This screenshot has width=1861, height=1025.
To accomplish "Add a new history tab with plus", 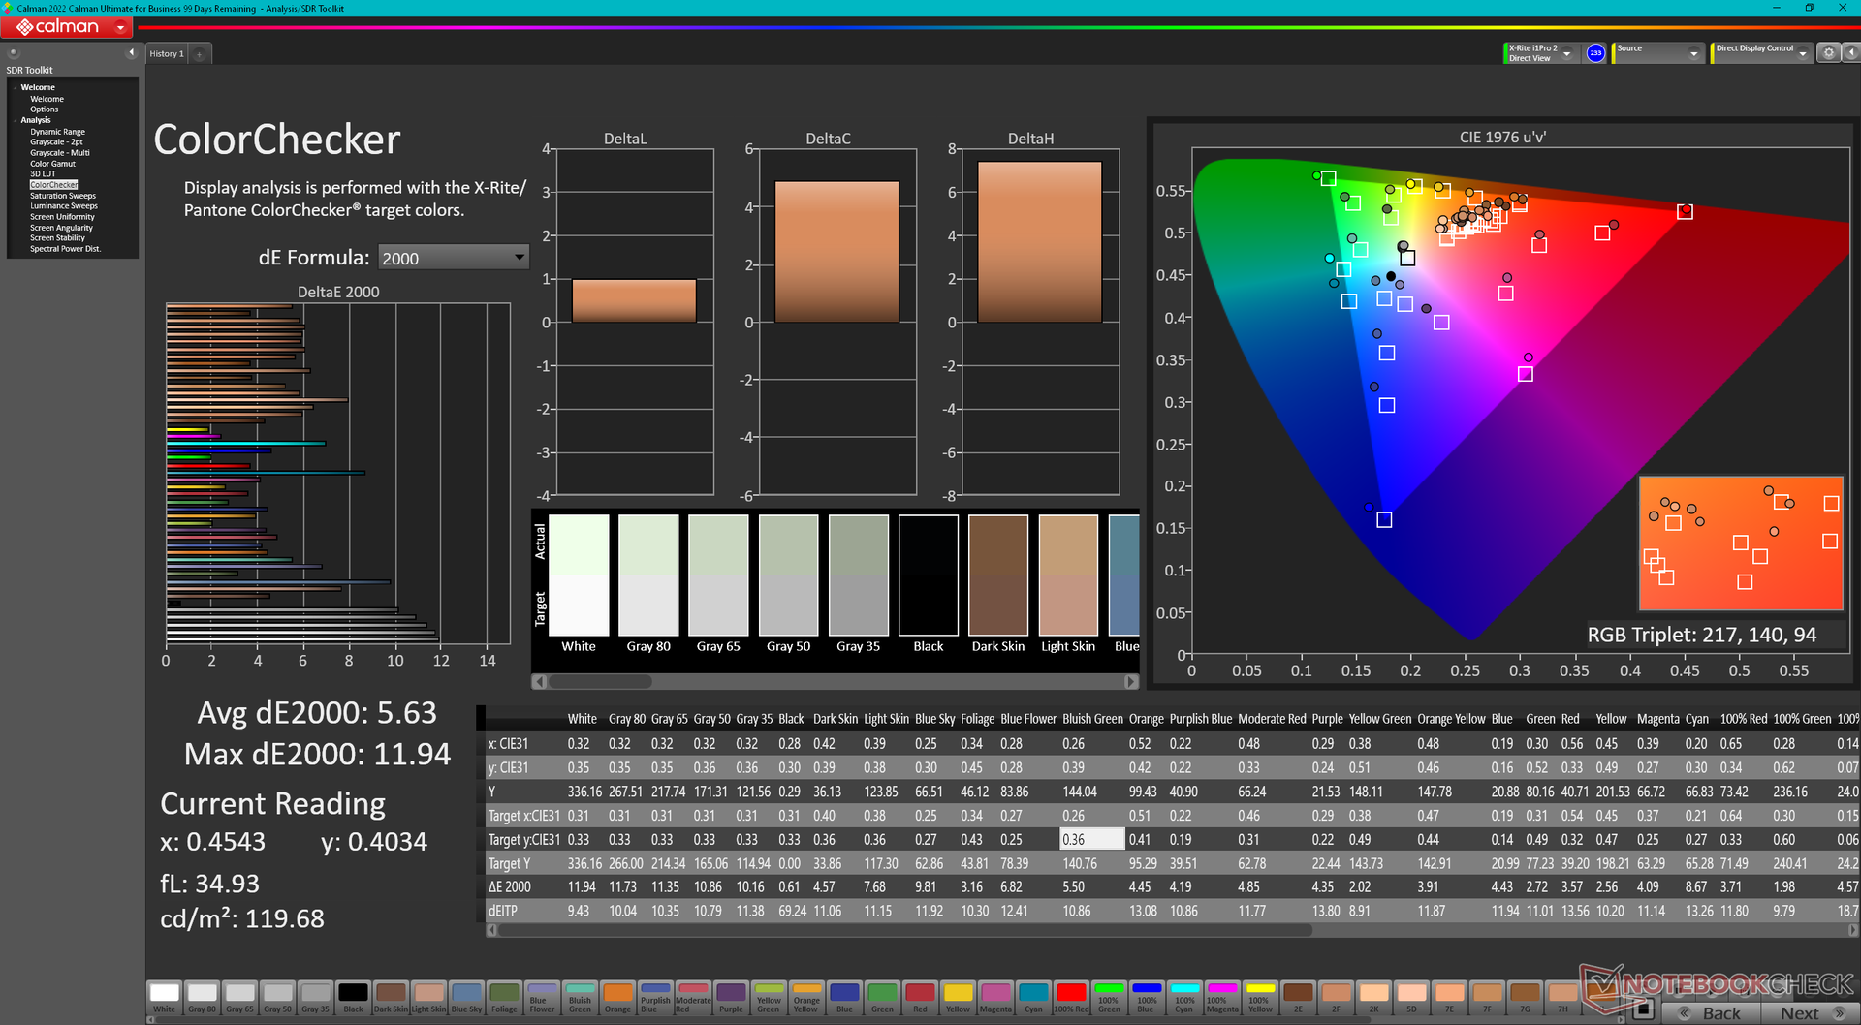I will click(200, 54).
